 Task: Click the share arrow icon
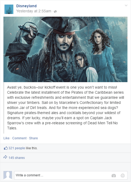coord(5,157)
